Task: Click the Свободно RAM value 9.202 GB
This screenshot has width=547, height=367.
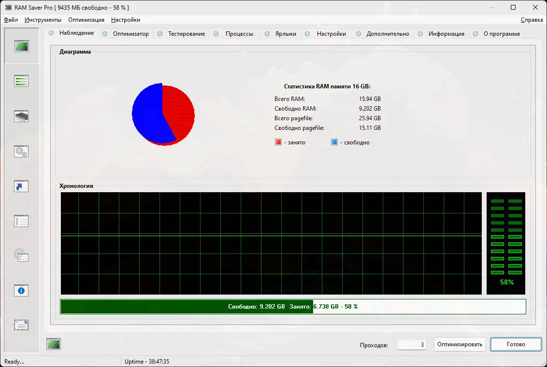Action: (370, 109)
